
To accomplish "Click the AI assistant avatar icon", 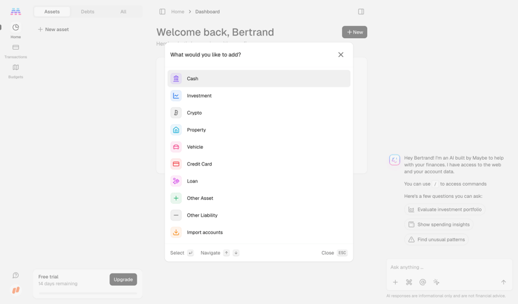I will click(x=394, y=160).
